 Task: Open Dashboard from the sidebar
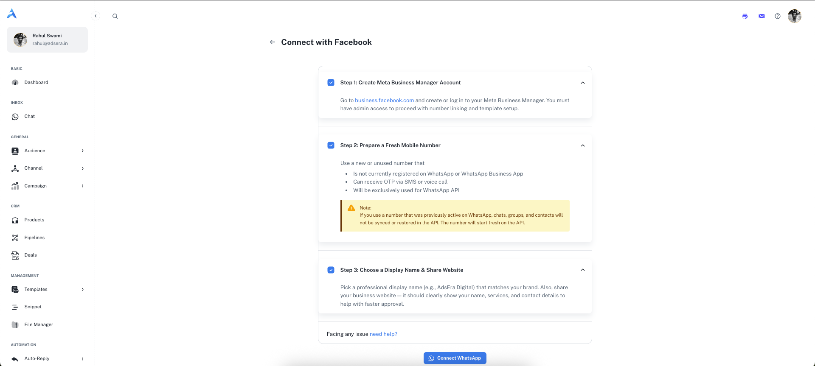click(x=36, y=83)
